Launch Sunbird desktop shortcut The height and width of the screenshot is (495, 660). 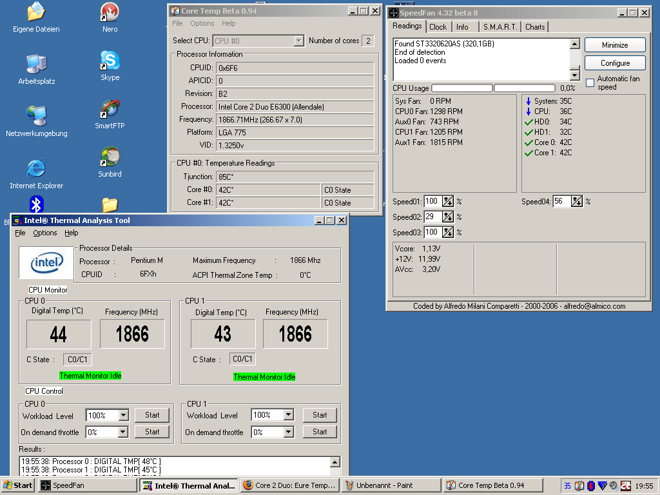click(110, 162)
